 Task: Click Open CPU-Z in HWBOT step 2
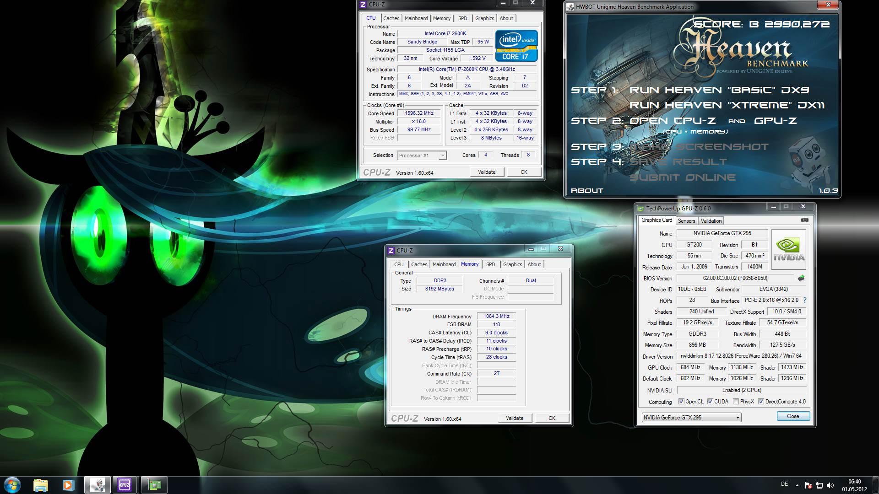672,121
